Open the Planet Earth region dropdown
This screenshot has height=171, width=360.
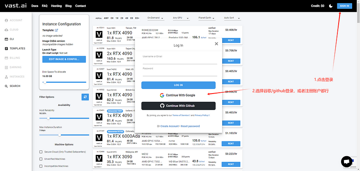coord(207,18)
